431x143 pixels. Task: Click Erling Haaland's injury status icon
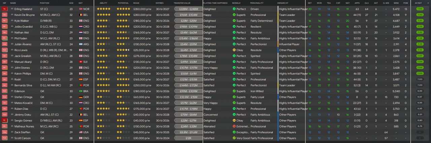coord(5,9)
